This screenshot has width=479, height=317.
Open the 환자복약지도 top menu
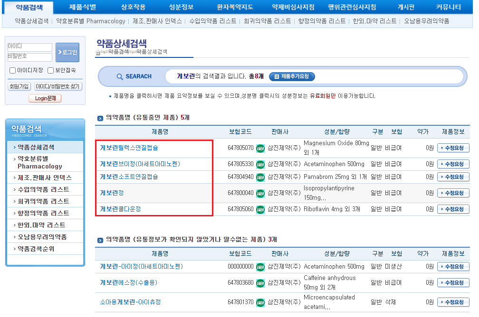pyautogui.click(x=235, y=7)
